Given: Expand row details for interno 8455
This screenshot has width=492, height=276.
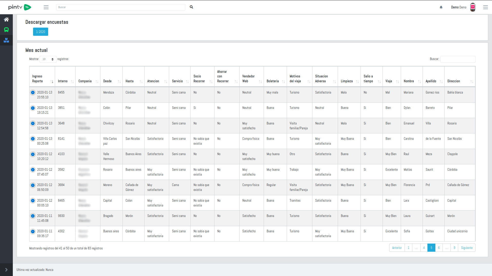Looking at the screenshot, I should 33,93.
